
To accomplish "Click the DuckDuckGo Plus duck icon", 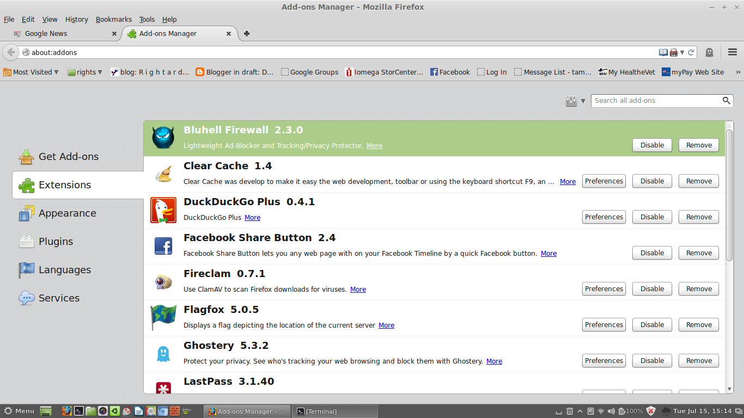I will 163,210.
